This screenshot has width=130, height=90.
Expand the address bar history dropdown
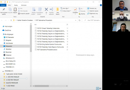(x=75, y=20)
